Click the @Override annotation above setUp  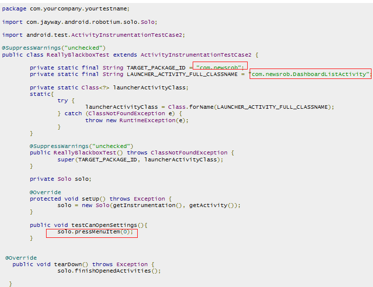tap(45, 192)
